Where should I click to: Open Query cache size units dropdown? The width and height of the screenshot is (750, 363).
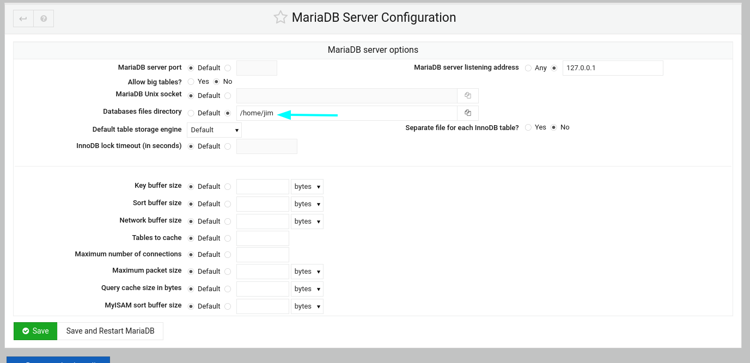(307, 289)
